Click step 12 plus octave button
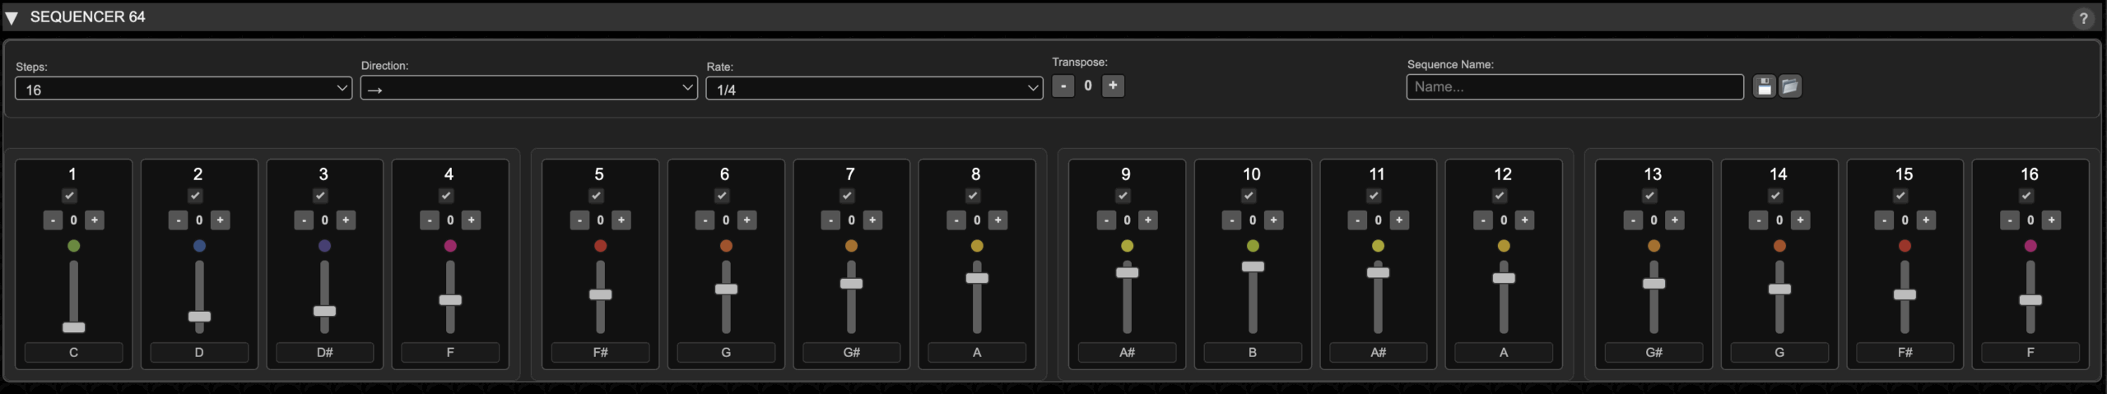Viewport: 2107px width, 394px height. (x=1525, y=220)
